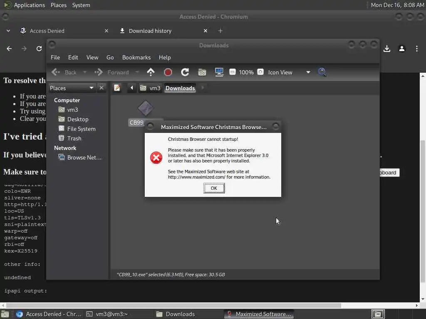Close the Download history tab
Viewport: 426px width, 319px height.
click(x=206, y=31)
